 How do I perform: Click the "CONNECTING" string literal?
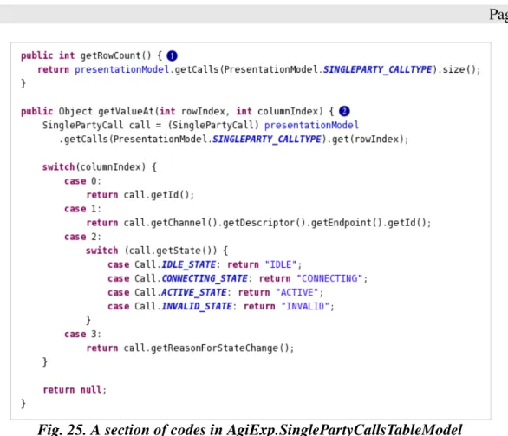[x=329, y=278]
